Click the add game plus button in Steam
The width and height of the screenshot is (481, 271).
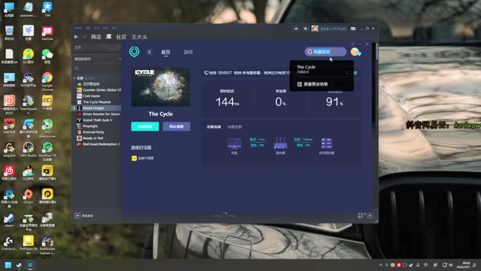pos(78,216)
